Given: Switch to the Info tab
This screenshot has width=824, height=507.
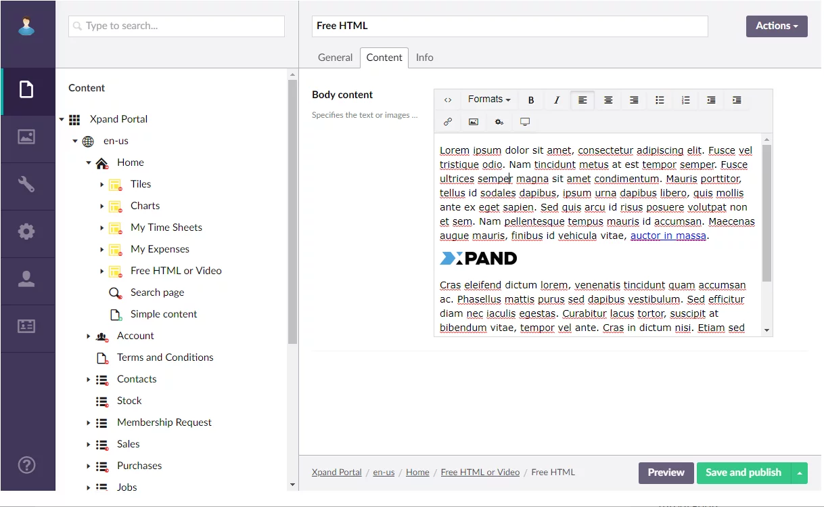Looking at the screenshot, I should [x=424, y=58].
